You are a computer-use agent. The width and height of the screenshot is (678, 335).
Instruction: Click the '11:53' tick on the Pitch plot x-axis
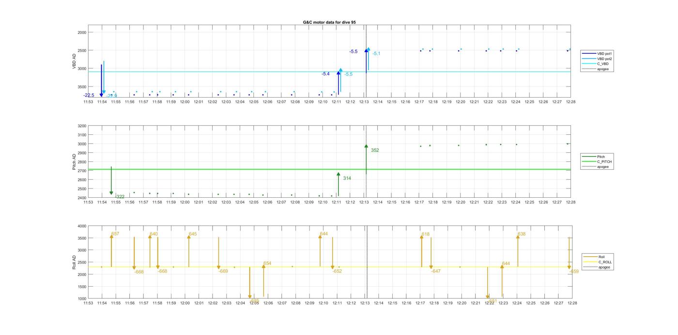pyautogui.click(x=88, y=202)
